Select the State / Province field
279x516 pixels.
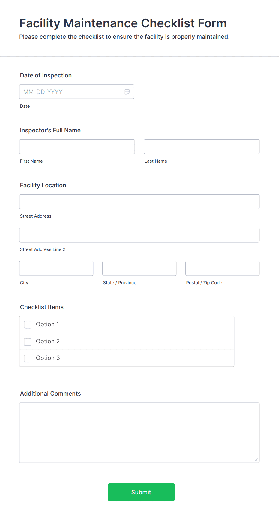point(139,268)
